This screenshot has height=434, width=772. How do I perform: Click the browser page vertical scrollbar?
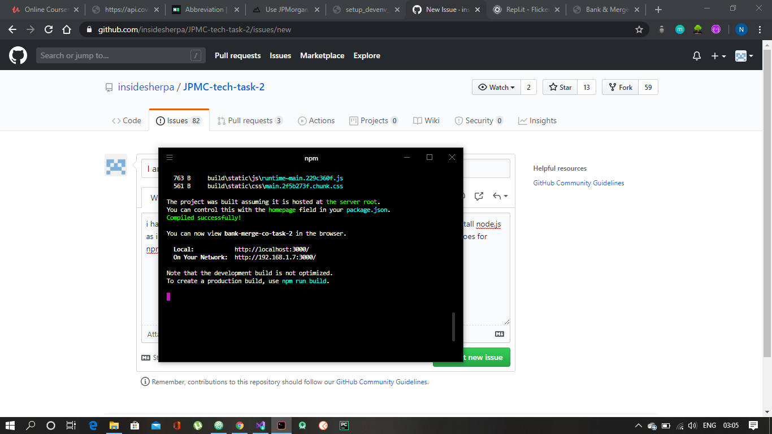tap(767, 203)
